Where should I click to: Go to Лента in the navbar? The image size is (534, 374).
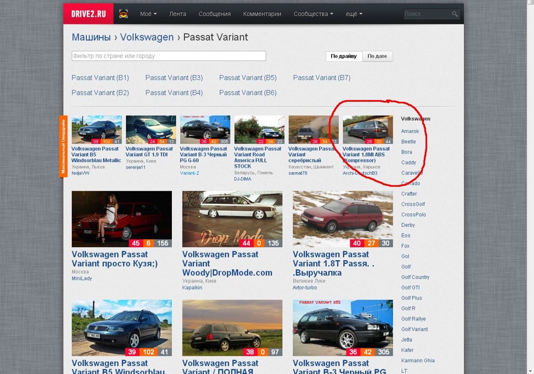click(177, 14)
